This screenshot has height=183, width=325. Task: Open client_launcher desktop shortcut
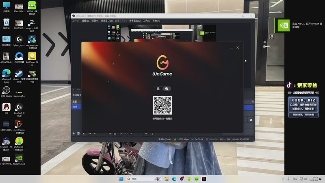click(x=19, y=127)
